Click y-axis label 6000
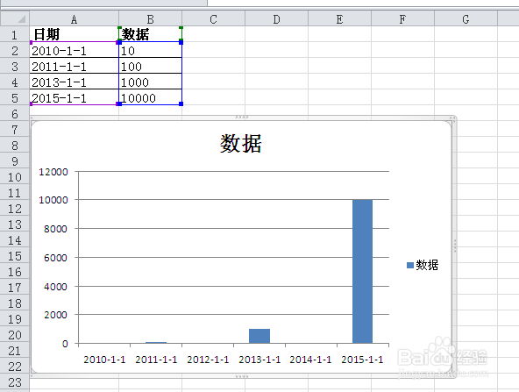 pyautogui.click(x=55, y=258)
